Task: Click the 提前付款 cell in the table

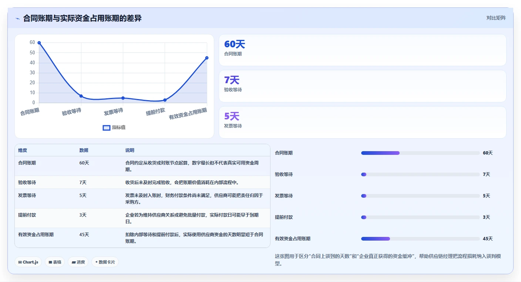Action: point(27,215)
